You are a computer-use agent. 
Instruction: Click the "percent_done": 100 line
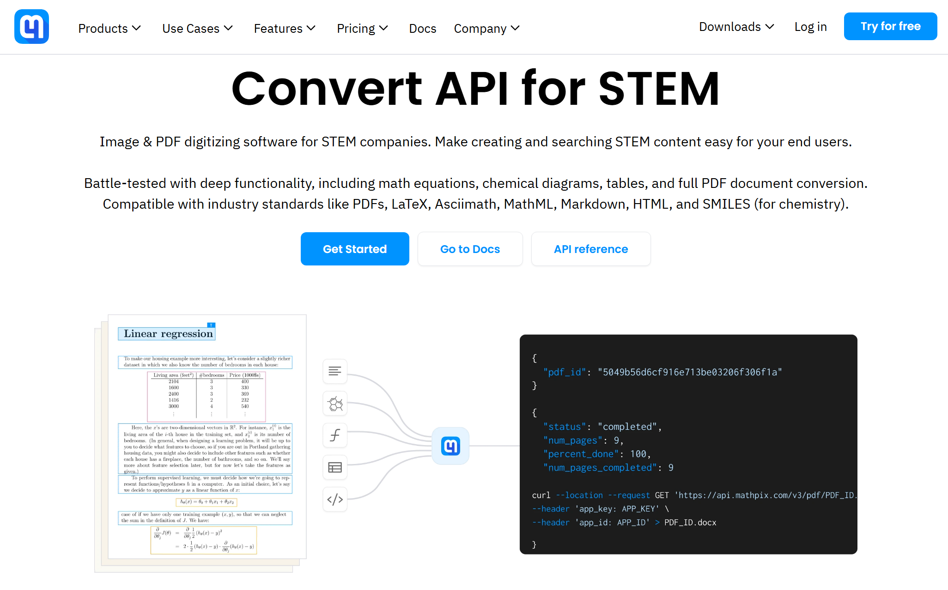pos(597,454)
